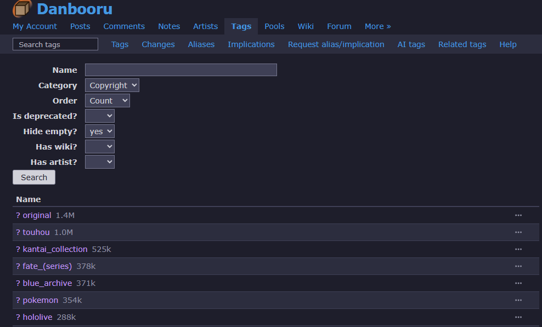Click the Danbooru box logo icon
The image size is (542, 327).
click(x=22, y=9)
